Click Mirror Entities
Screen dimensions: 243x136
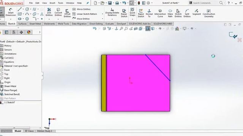click(81, 9)
